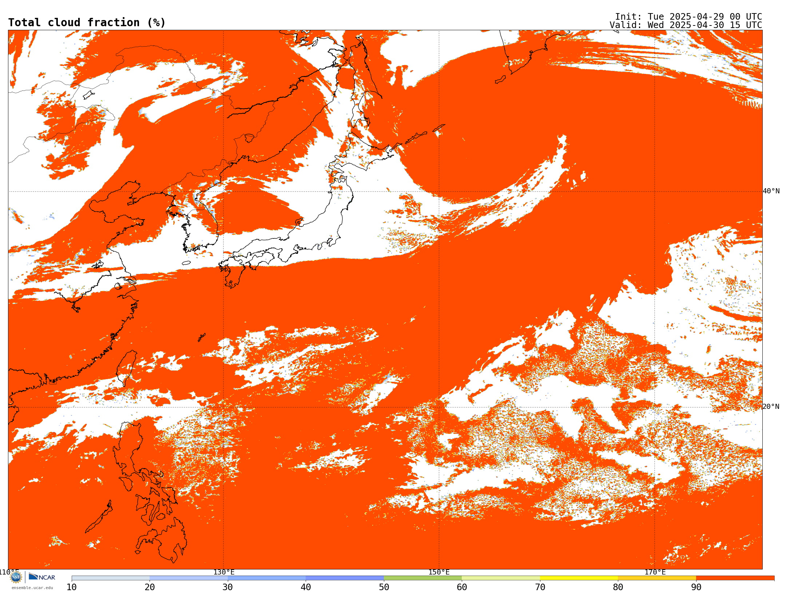Pick the bright yellow 70-80 colorbar segment
The height and width of the screenshot is (592, 786).
(579, 578)
